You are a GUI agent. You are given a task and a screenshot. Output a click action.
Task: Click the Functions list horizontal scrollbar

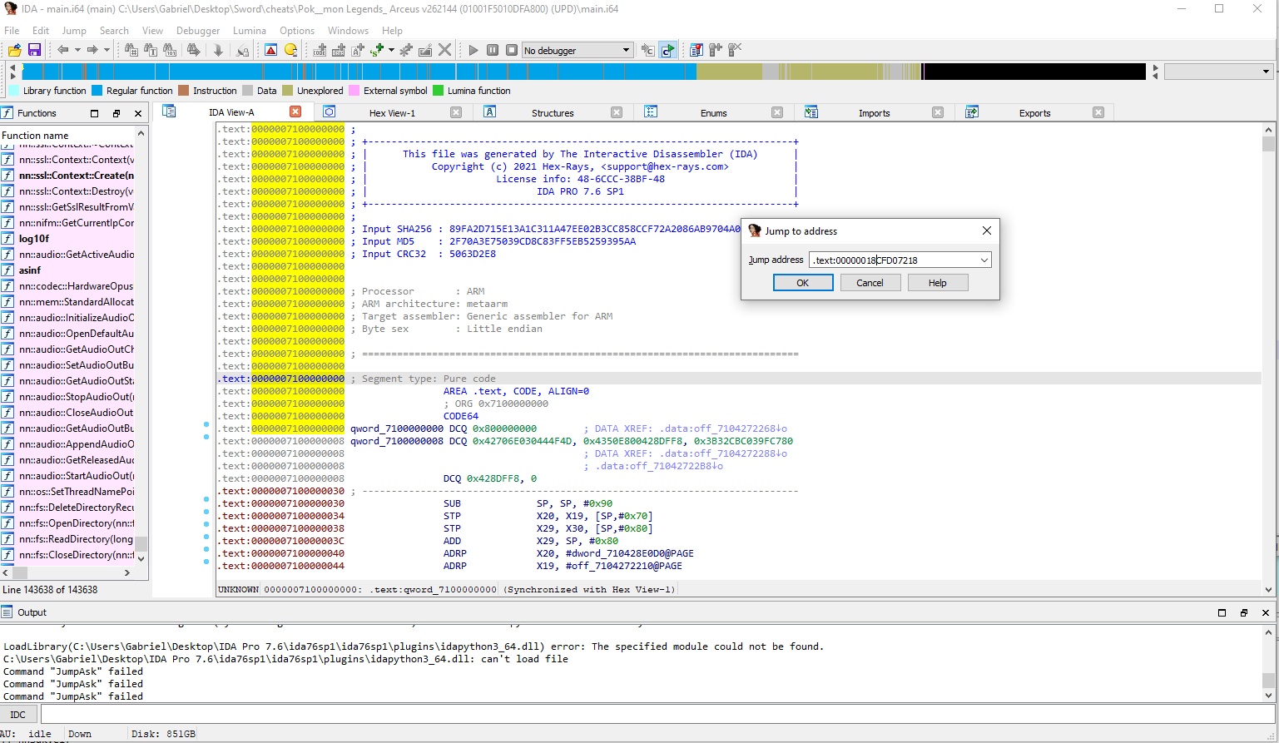coord(67,572)
